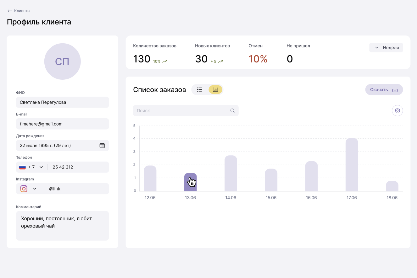
Task: Click the trend arrow beside + 5
Action: [220, 61]
